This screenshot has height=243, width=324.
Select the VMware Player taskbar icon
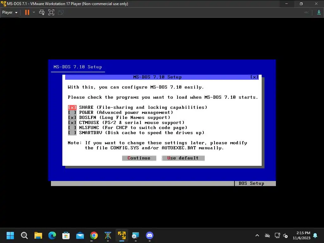(x=122, y=235)
